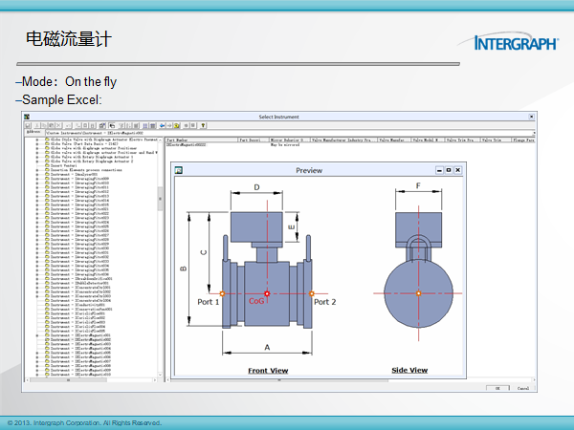
Task: Click the tree panel horizontal scrollbar thumb
Action: (x=69, y=380)
